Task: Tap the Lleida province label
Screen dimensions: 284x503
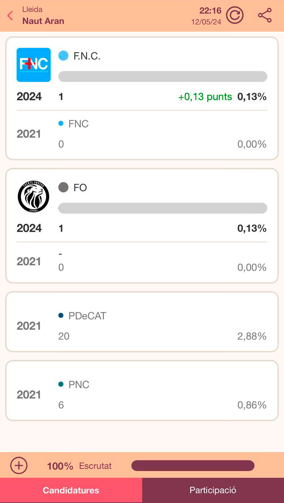Action: [32, 9]
